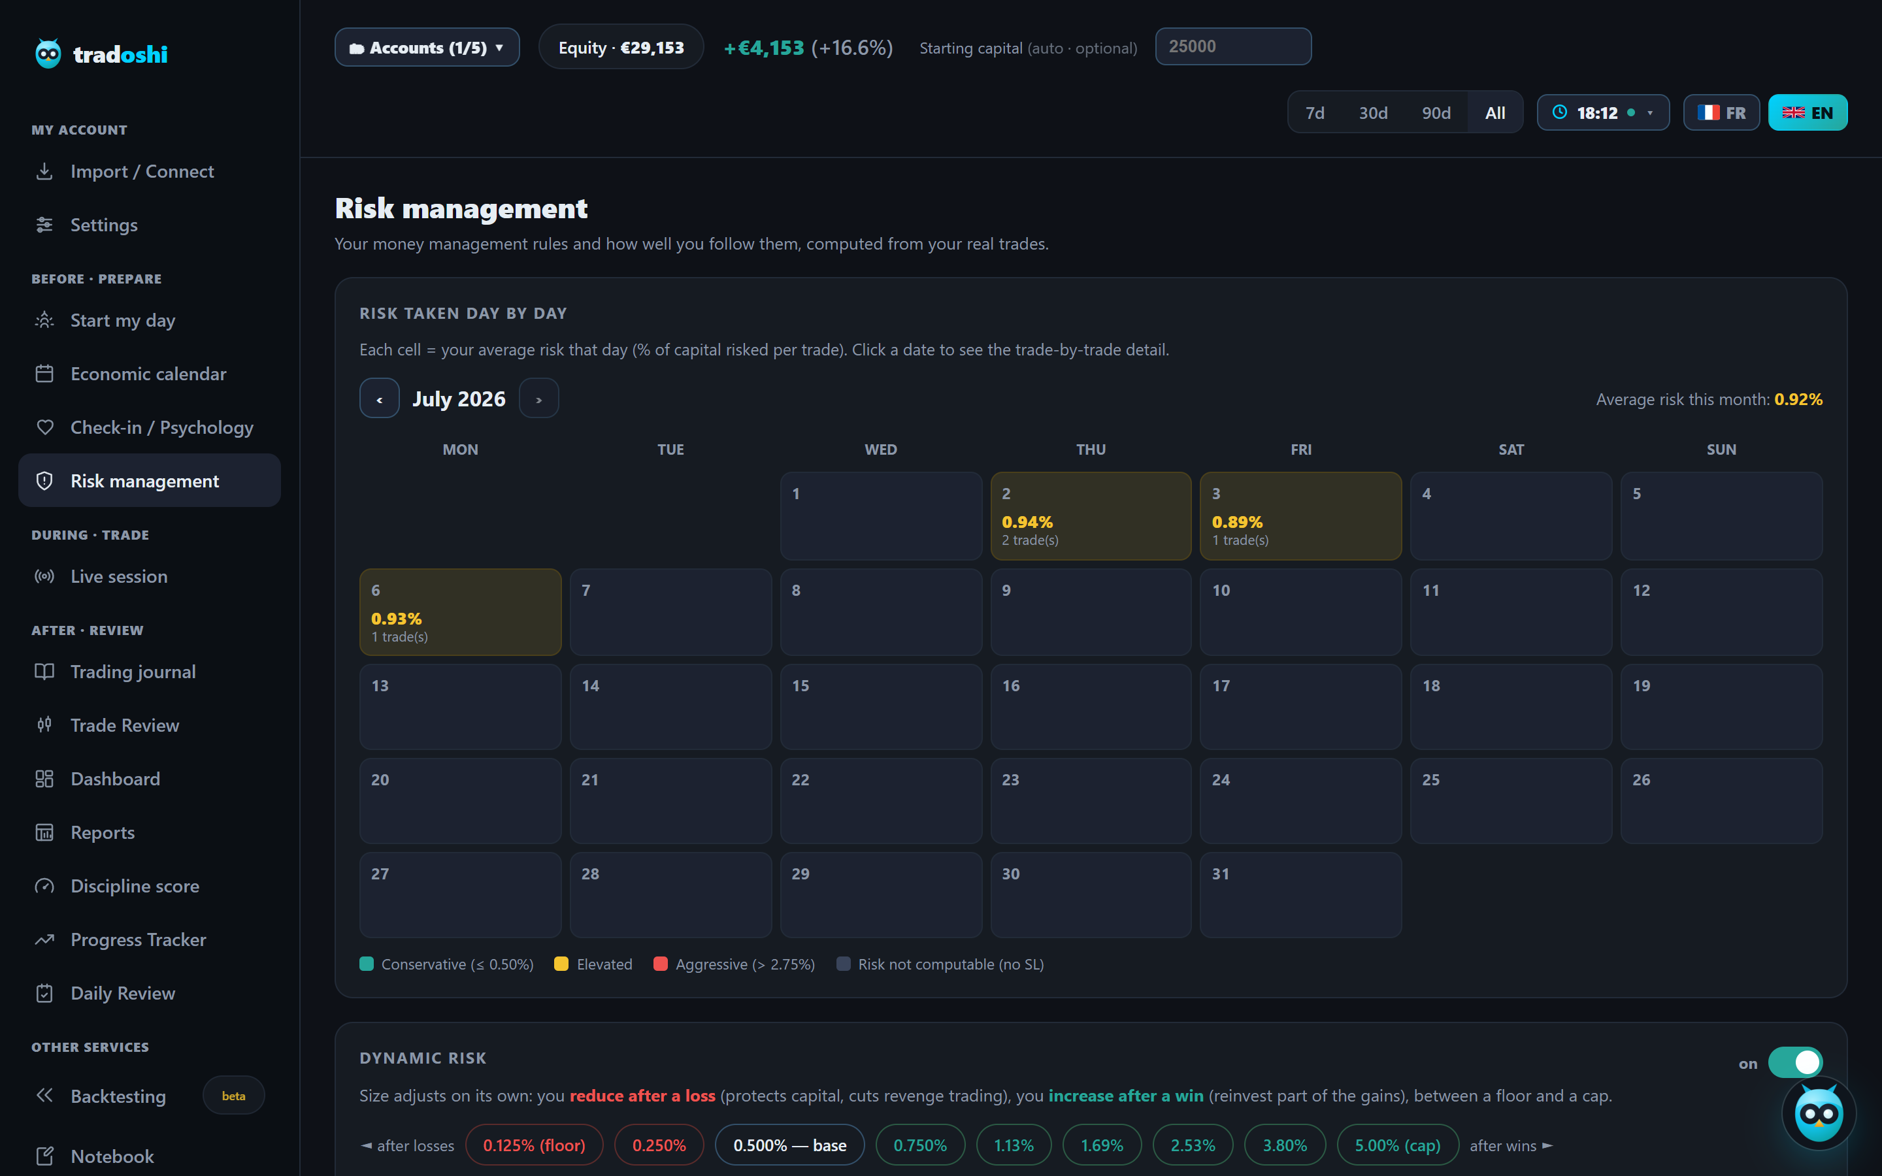
Task: Select the 0.750% risk chip
Action: coord(920,1145)
